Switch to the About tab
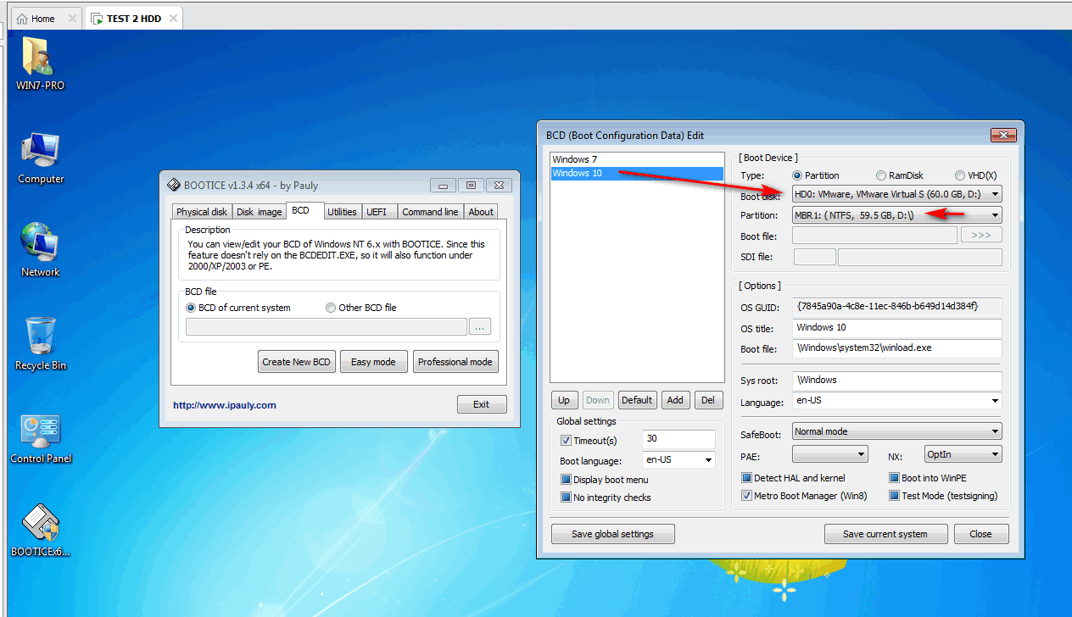 [x=481, y=212]
